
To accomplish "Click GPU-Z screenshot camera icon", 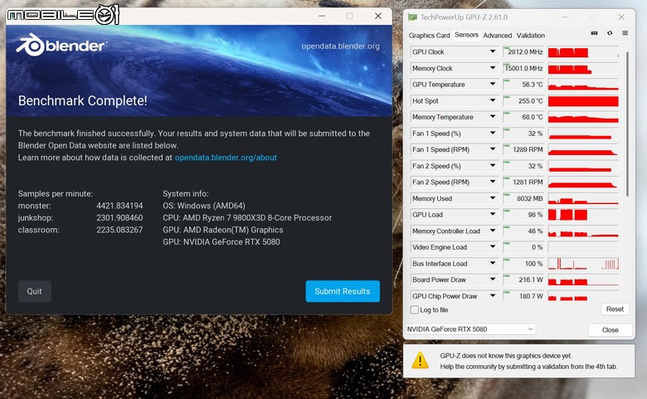I will (594, 33).
